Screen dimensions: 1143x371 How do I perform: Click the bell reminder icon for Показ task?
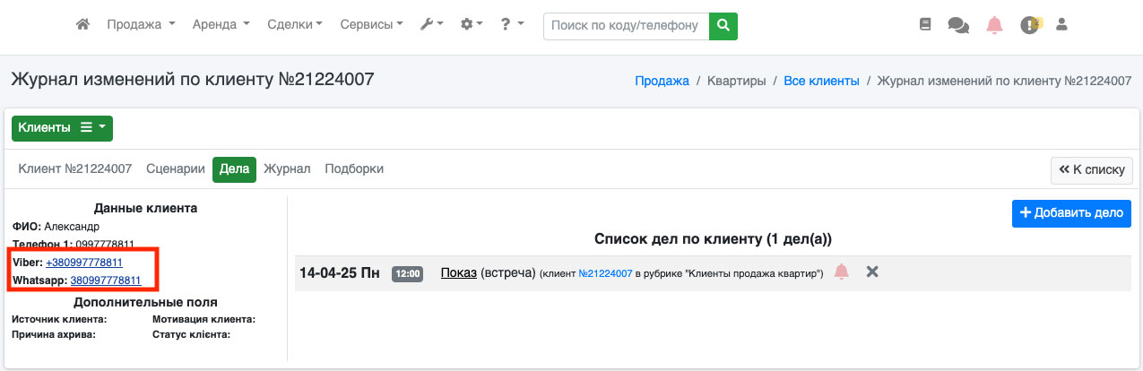[x=841, y=272]
